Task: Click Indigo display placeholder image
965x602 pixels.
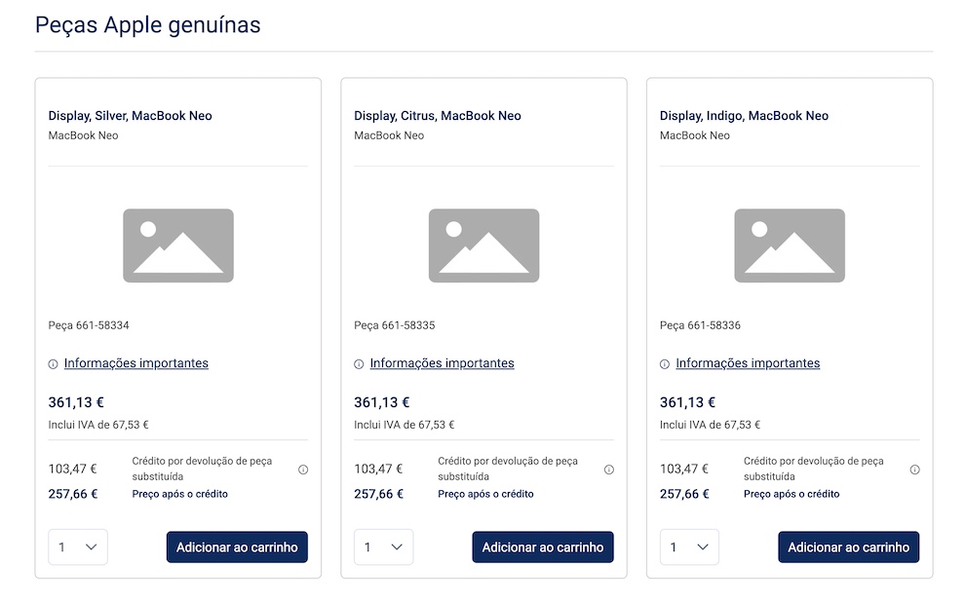Action: click(x=790, y=245)
